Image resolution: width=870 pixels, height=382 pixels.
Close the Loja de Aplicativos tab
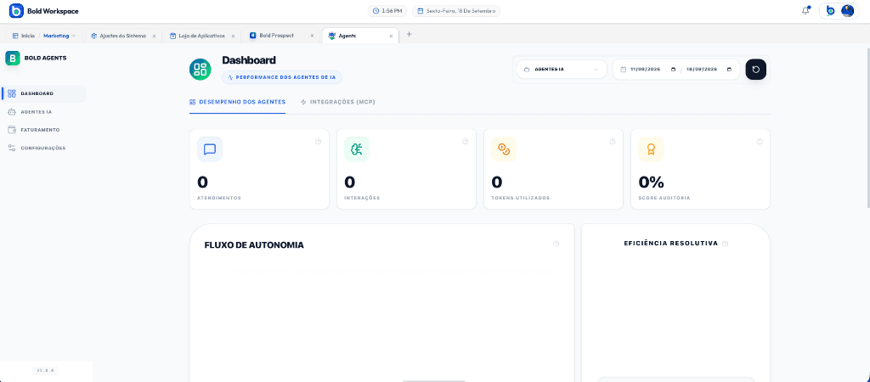point(233,36)
